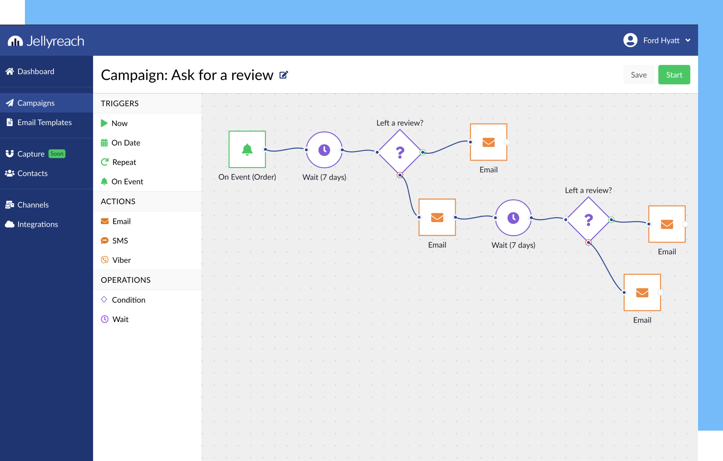Viewport: 723px width, 461px height.
Task: Click the Dashboard home icon
Action: 10,71
